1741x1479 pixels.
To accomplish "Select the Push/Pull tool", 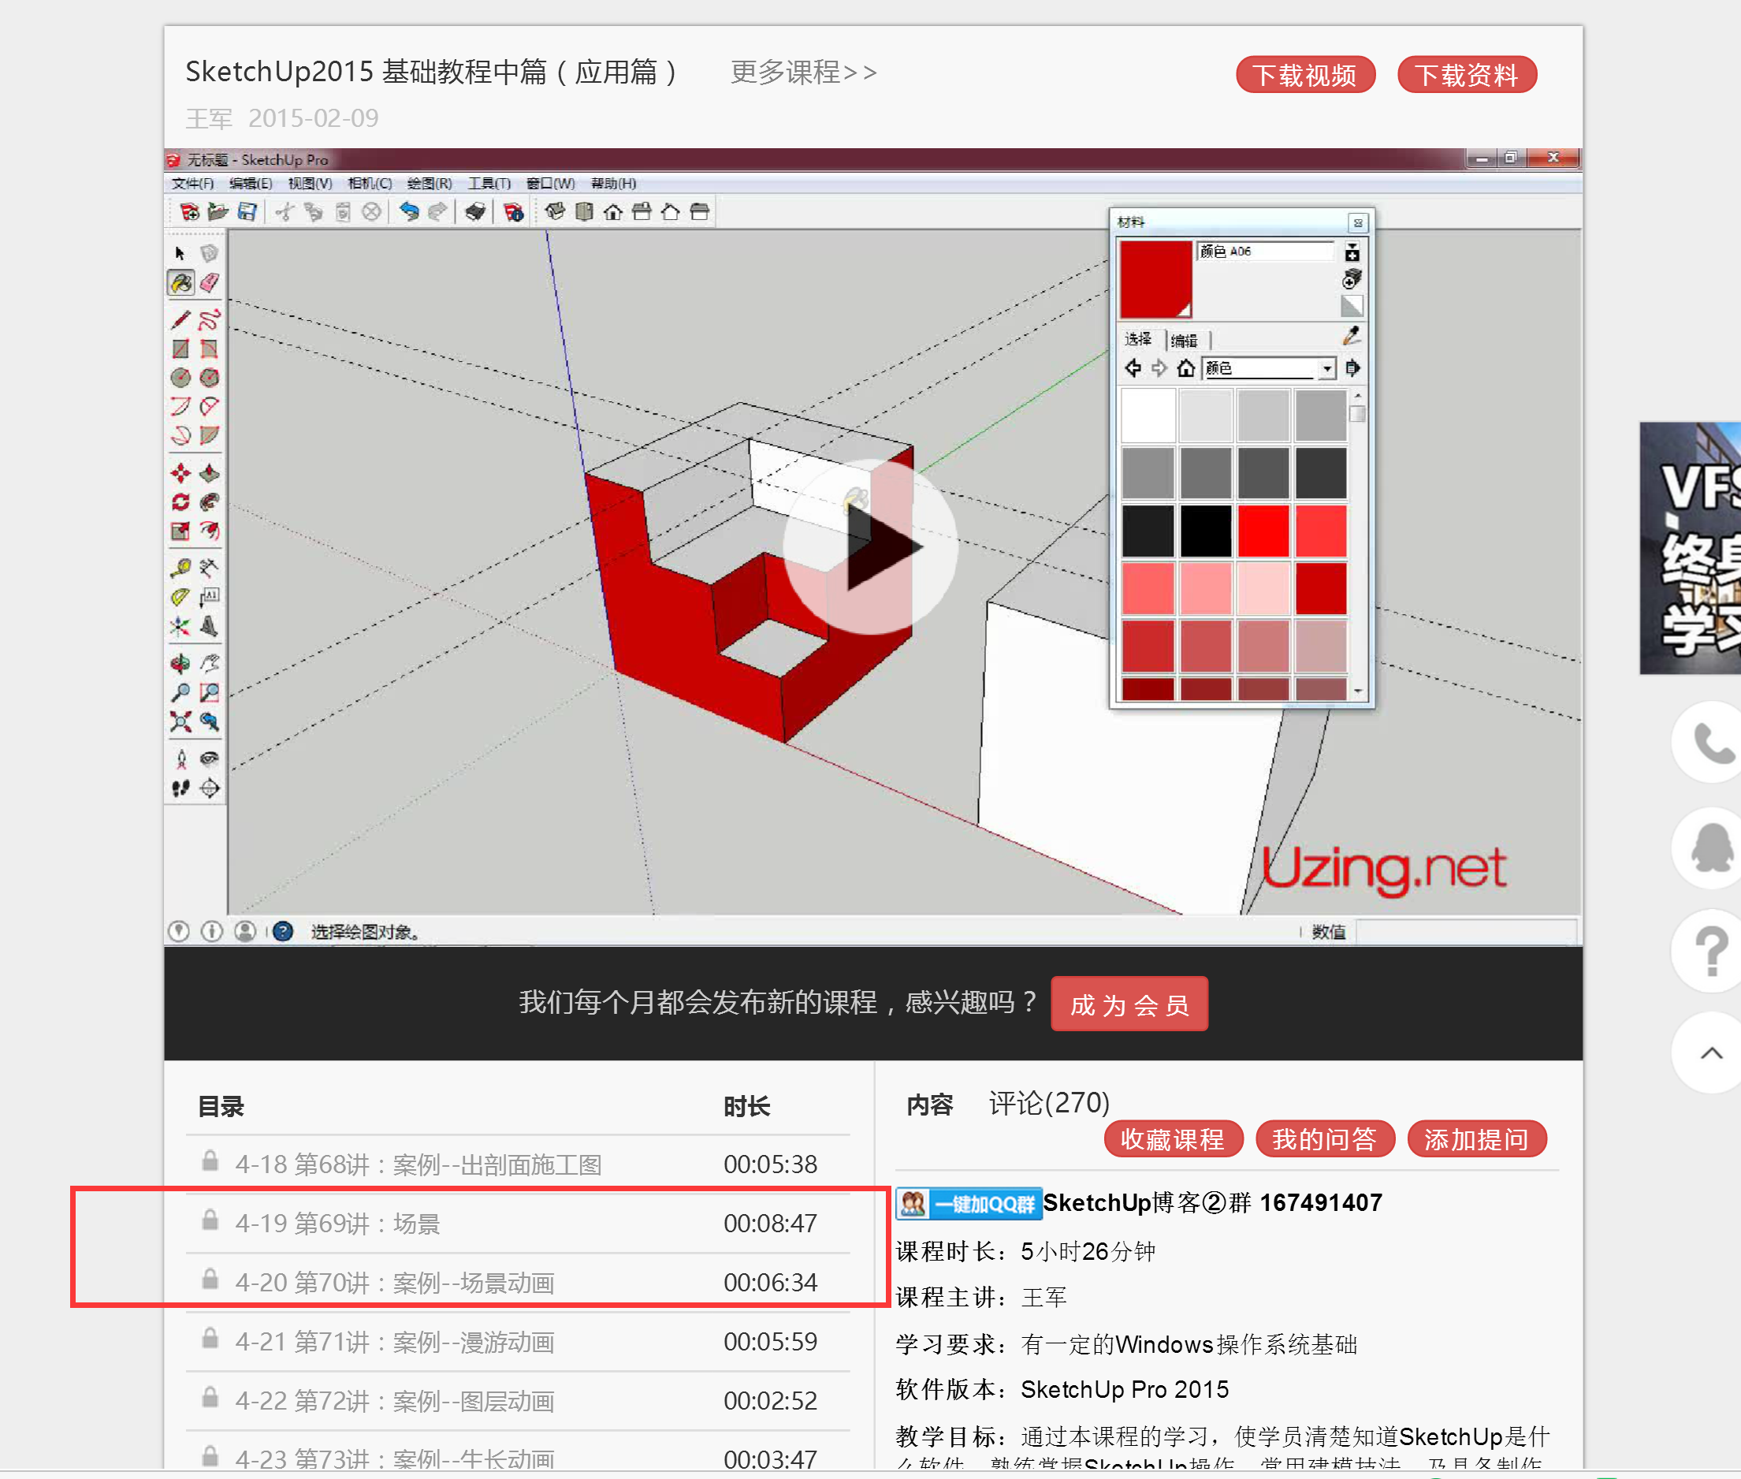I will [210, 475].
